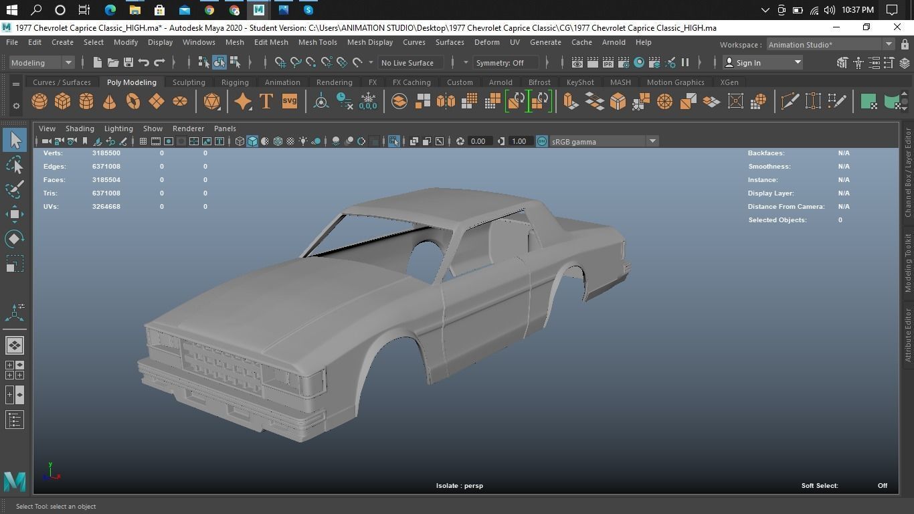
Task: Switch to the XGen shelf tab
Action: 729,82
